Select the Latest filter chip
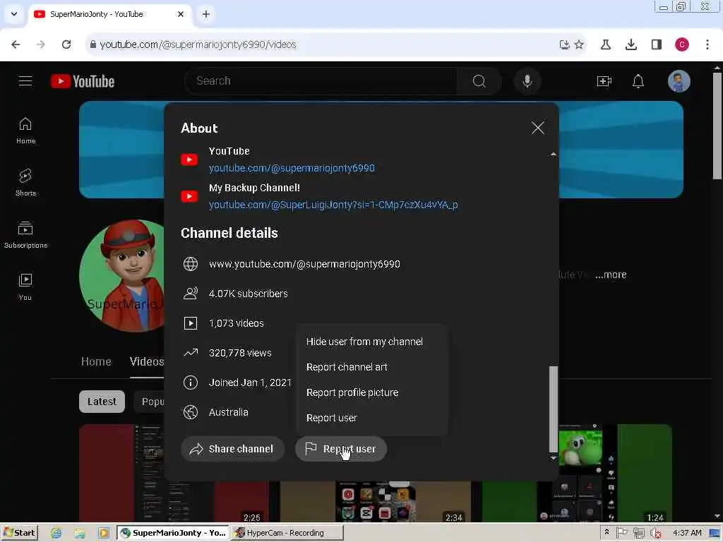The image size is (723, 542). coord(102,402)
